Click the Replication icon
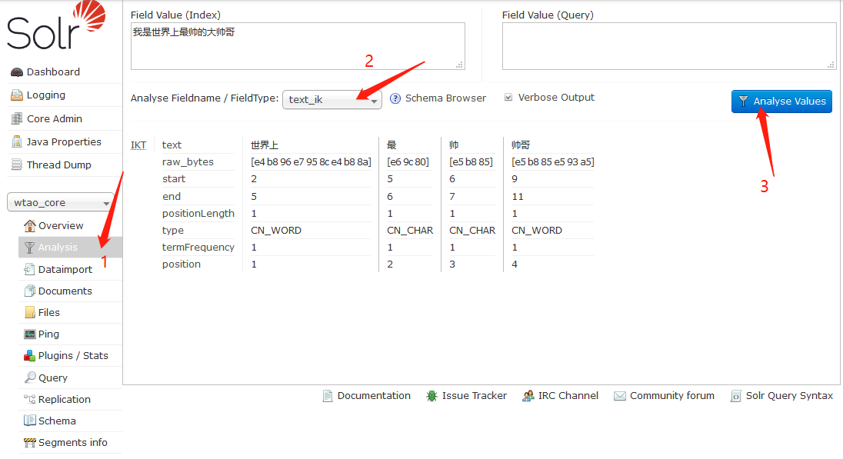Screen dimensions: 843x459 (29, 399)
